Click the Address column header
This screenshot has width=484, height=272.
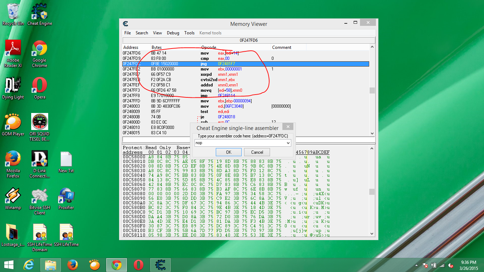[x=136, y=47]
